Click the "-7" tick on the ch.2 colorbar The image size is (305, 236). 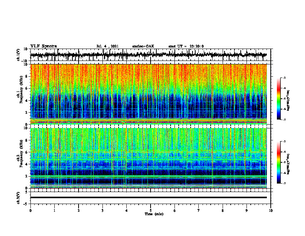(284, 184)
